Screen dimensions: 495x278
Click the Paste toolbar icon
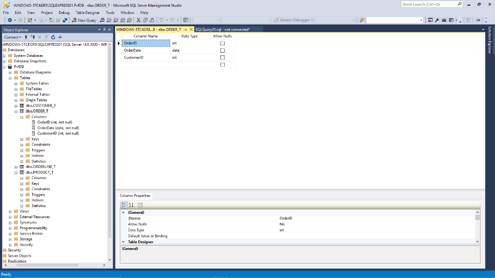152,20
